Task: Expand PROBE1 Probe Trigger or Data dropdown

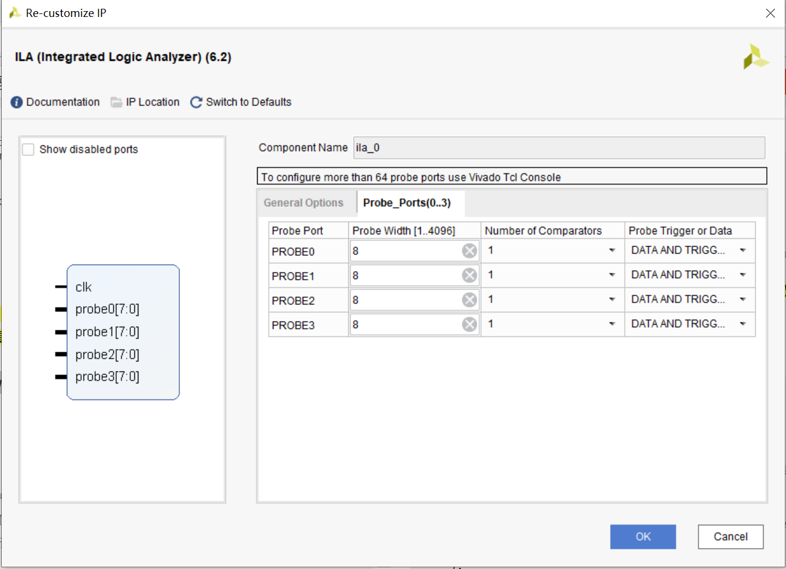Action: click(743, 275)
